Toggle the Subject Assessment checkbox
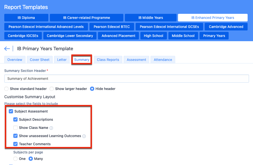253x165 pixels. [11, 111]
